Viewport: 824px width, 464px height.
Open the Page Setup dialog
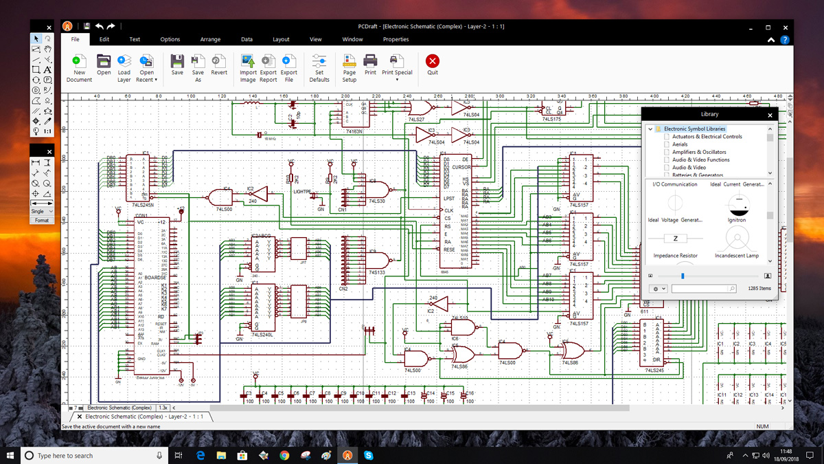349,62
